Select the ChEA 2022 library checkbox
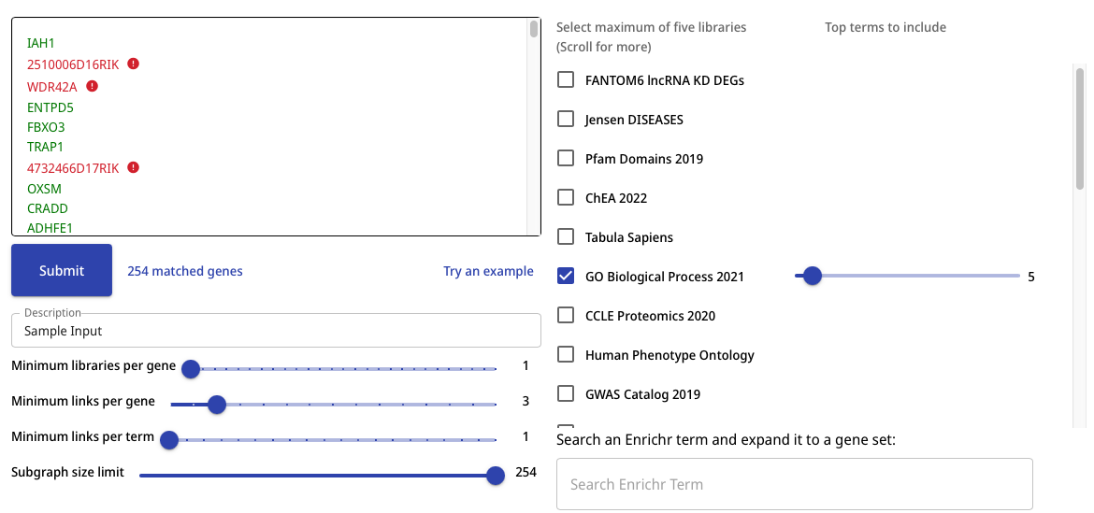This screenshot has width=1094, height=513. [x=566, y=198]
